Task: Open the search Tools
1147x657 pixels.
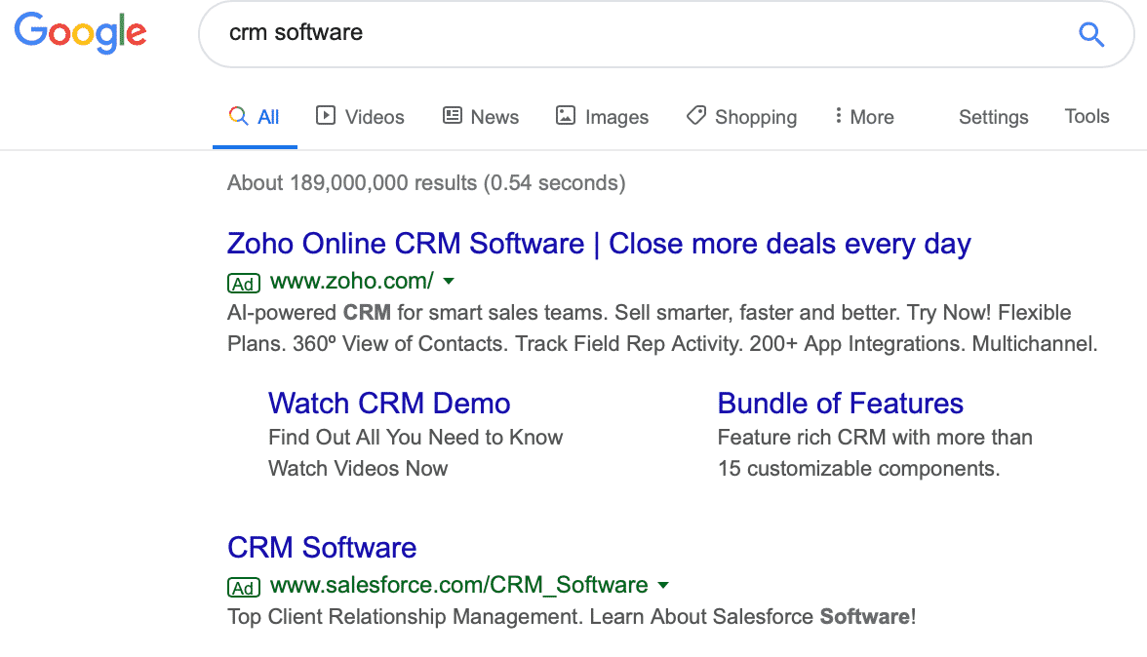Action: click(1087, 116)
